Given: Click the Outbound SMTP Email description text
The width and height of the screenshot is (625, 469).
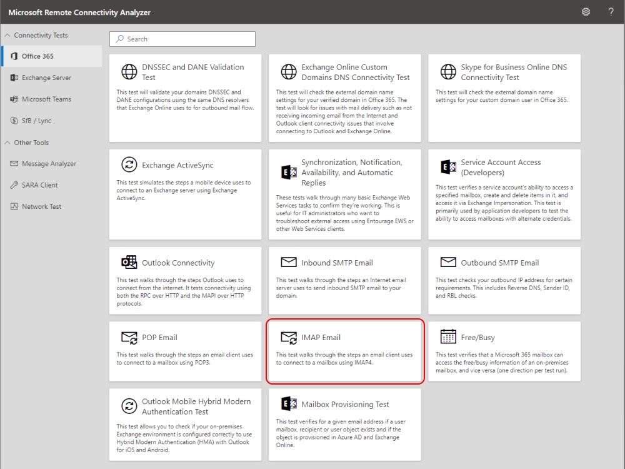Looking at the screenshot, I should pyautogui.click(x=504, y=288).
